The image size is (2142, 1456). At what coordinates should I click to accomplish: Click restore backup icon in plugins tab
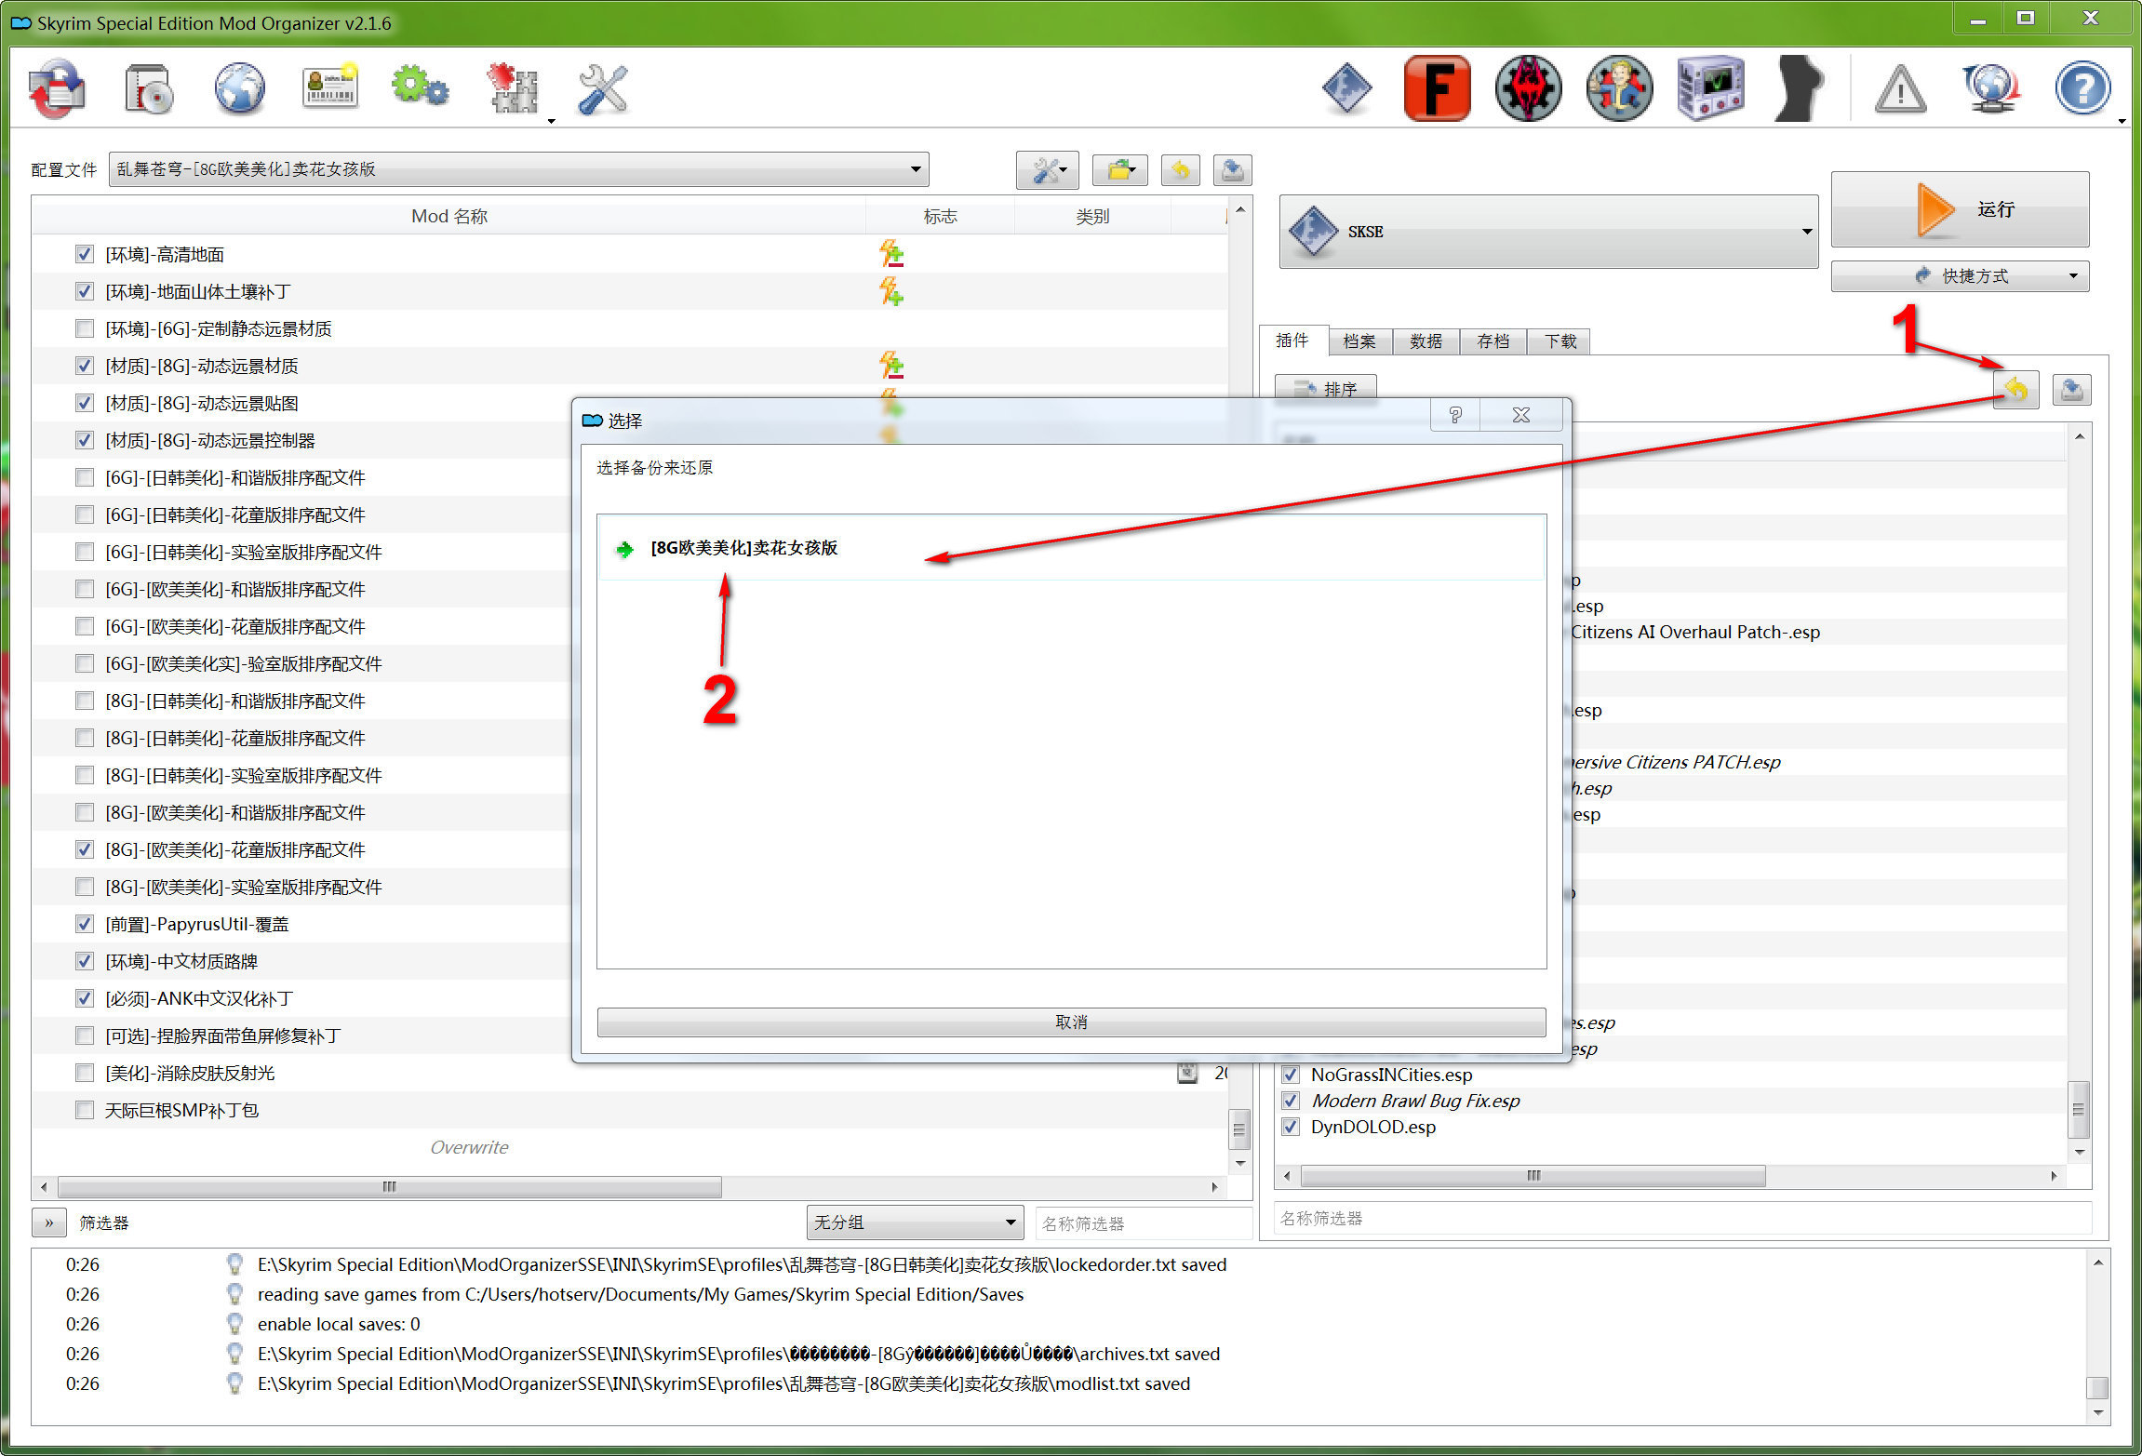click(x=2015, y=390)
